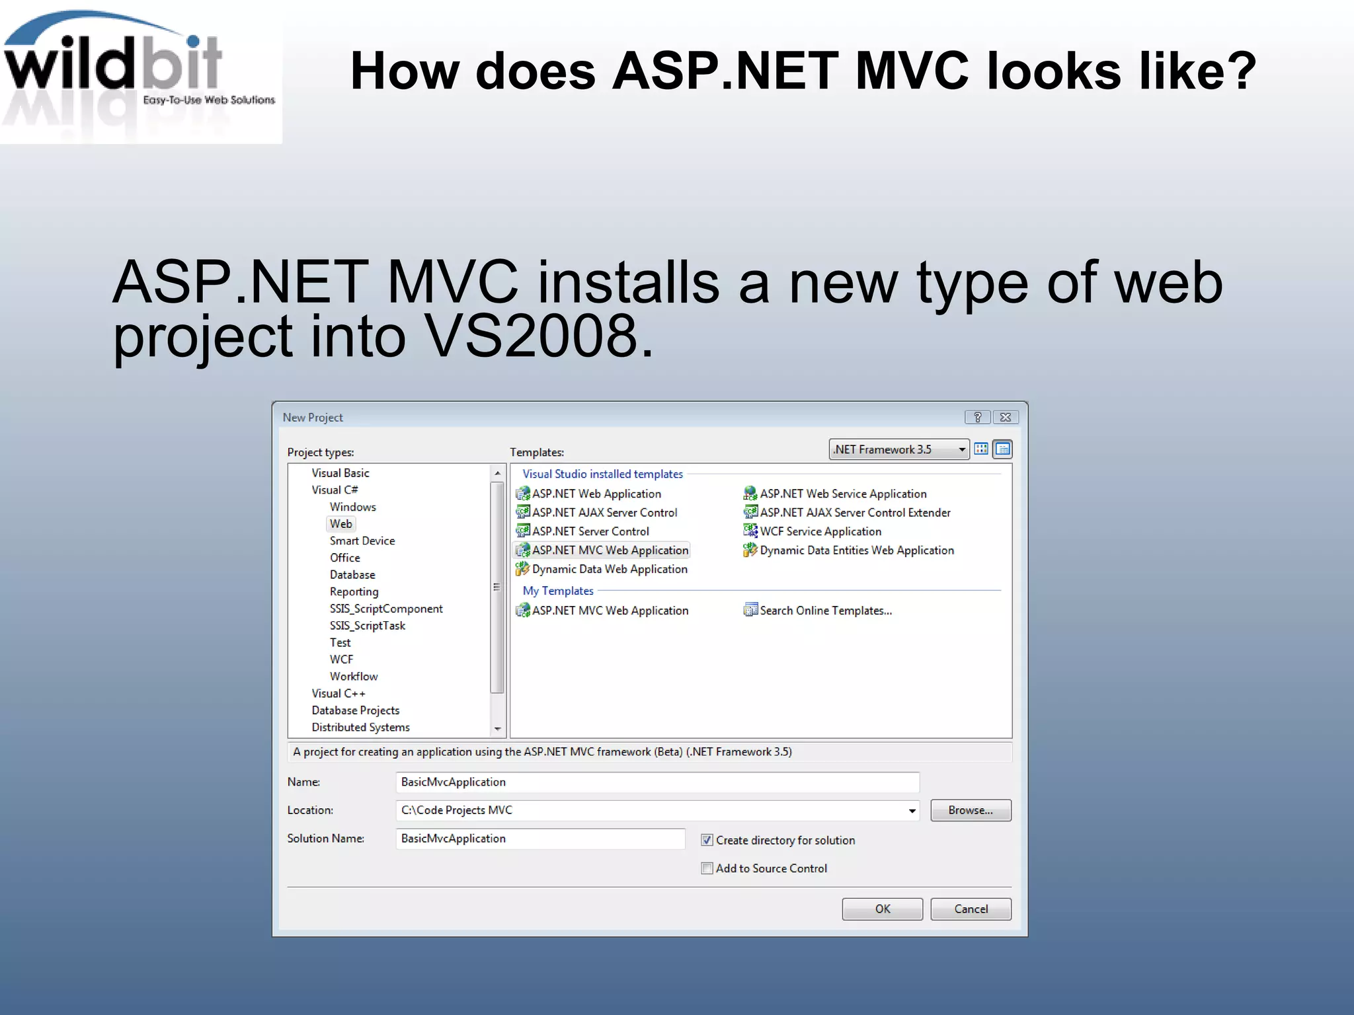1354x1015 pixels.
Task: Click the Name input field
Action: click(x=657, y=782)
